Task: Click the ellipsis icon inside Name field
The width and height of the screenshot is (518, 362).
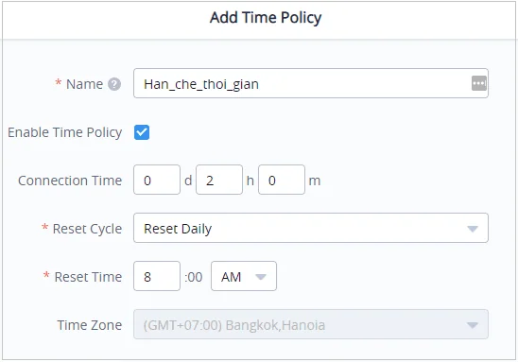Action: [478, 83]
